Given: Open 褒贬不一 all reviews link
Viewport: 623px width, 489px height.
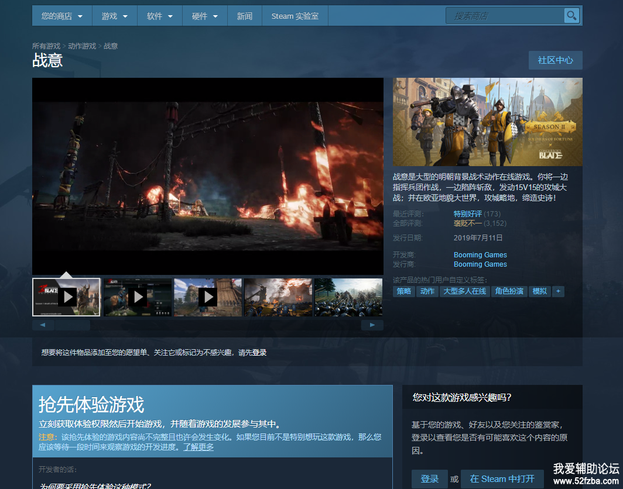Looking at the screenshot, I should coord(468,223).
